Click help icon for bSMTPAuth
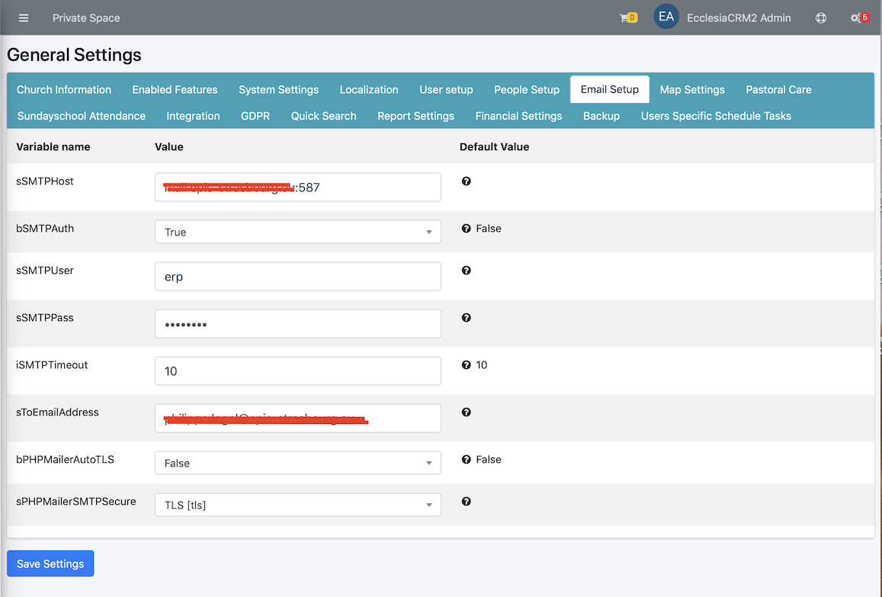The width and height of the screenshot is (882, 597). point(466,229)
